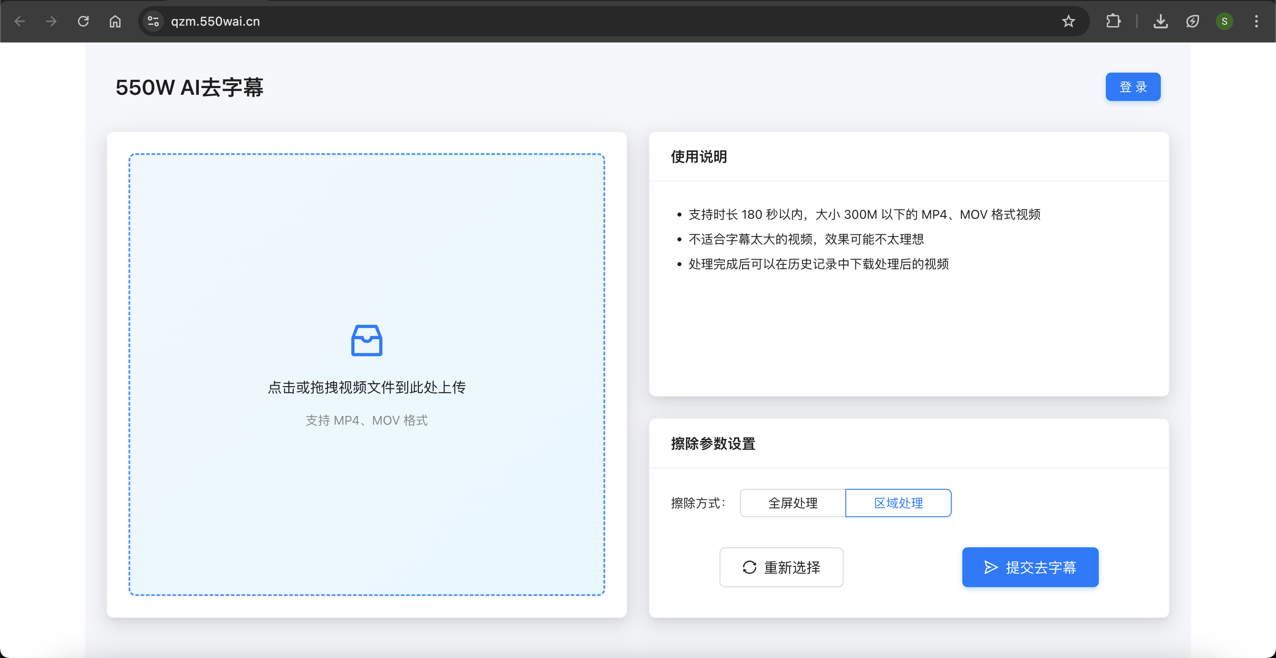
Task: Click the 550W AI去字幕 page title
Action: 189,88
